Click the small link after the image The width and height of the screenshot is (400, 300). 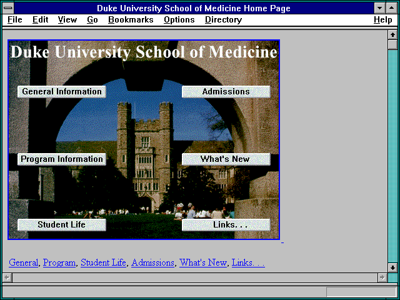282,242
